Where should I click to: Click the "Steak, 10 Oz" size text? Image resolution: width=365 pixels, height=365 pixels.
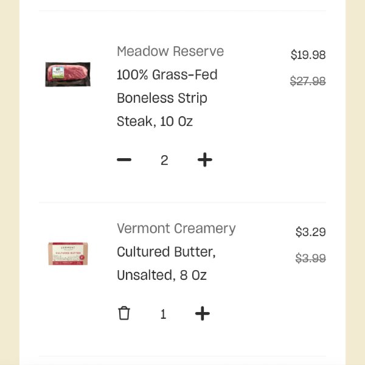(x=155, y=122)
